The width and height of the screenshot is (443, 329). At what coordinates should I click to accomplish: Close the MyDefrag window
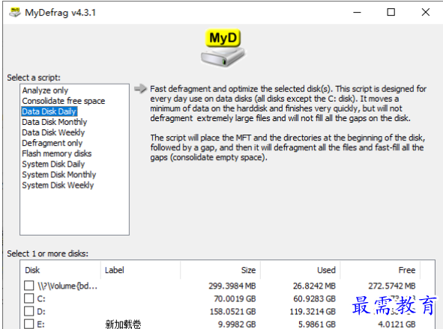[x=426, y=12]
